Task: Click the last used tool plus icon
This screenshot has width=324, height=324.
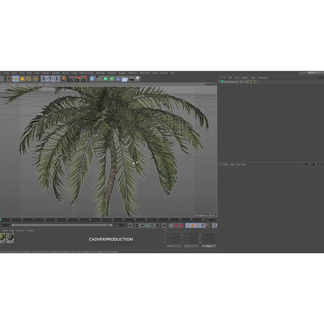Action: [x=35, y=79]
